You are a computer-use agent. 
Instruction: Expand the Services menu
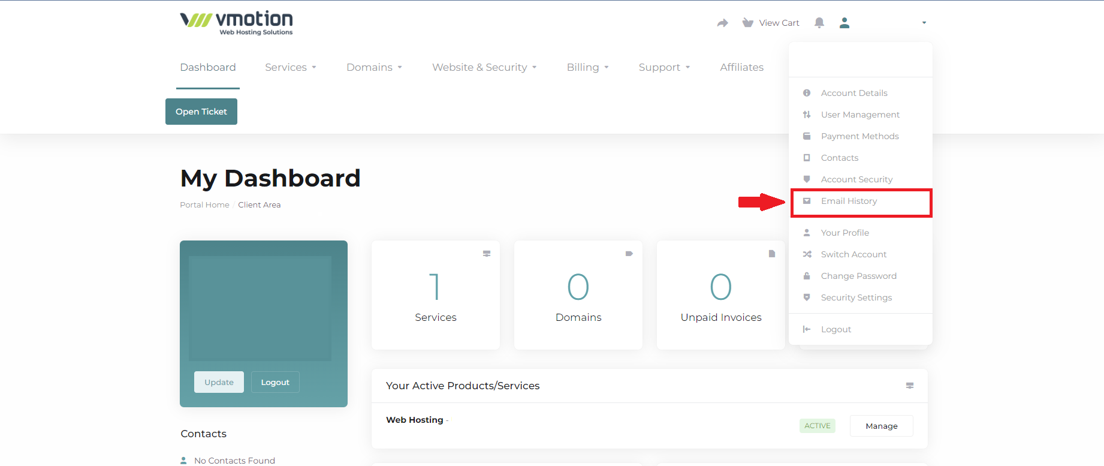(291, 67)
